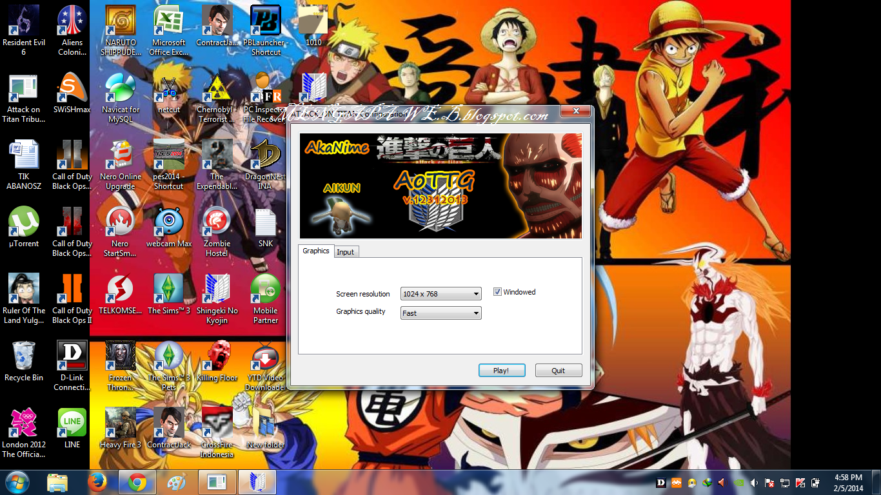Open YTD Video Downloader shortcut
The image size is (881, 495).
click(x=266, y=366)
